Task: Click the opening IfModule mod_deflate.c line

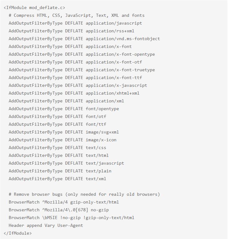Action: 34,7
